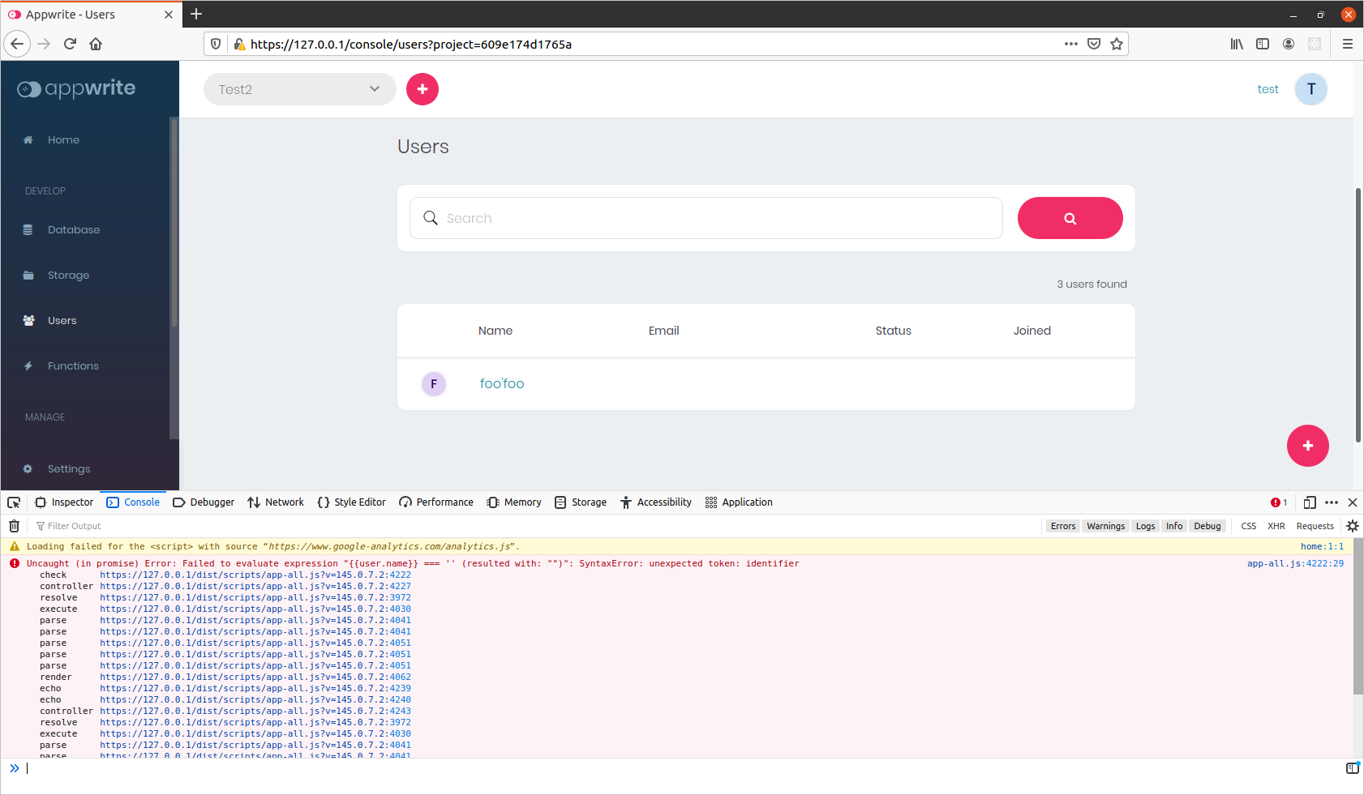Viewport: 1364px width, 795px height.
Task: Switch to the Debugger devtools tab
Action: 204,502
